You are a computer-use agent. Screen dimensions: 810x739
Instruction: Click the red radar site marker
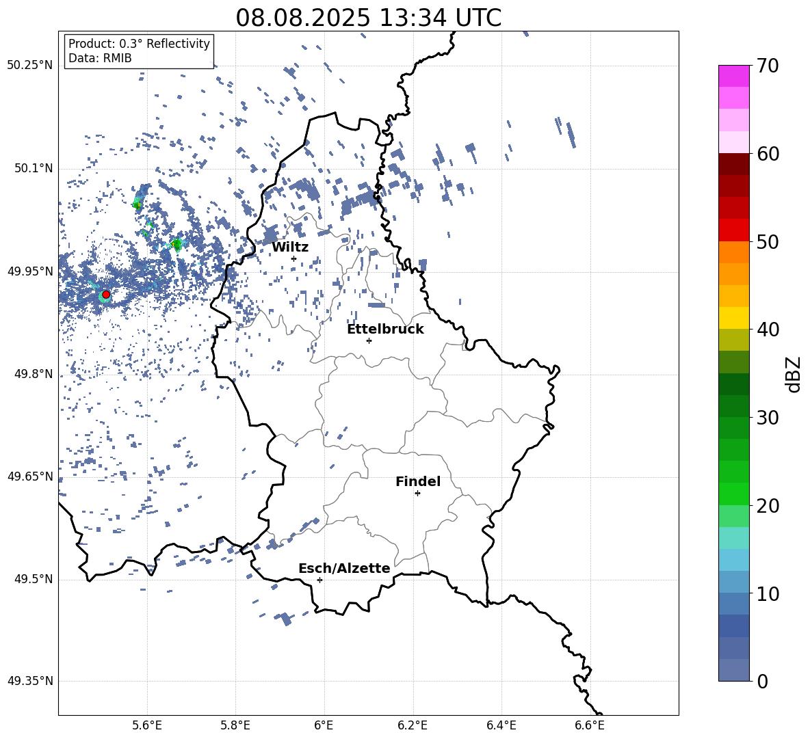[x=106, y=294]
